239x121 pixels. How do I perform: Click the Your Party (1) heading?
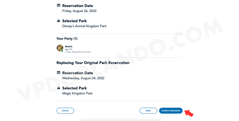(x=67, y=38)
